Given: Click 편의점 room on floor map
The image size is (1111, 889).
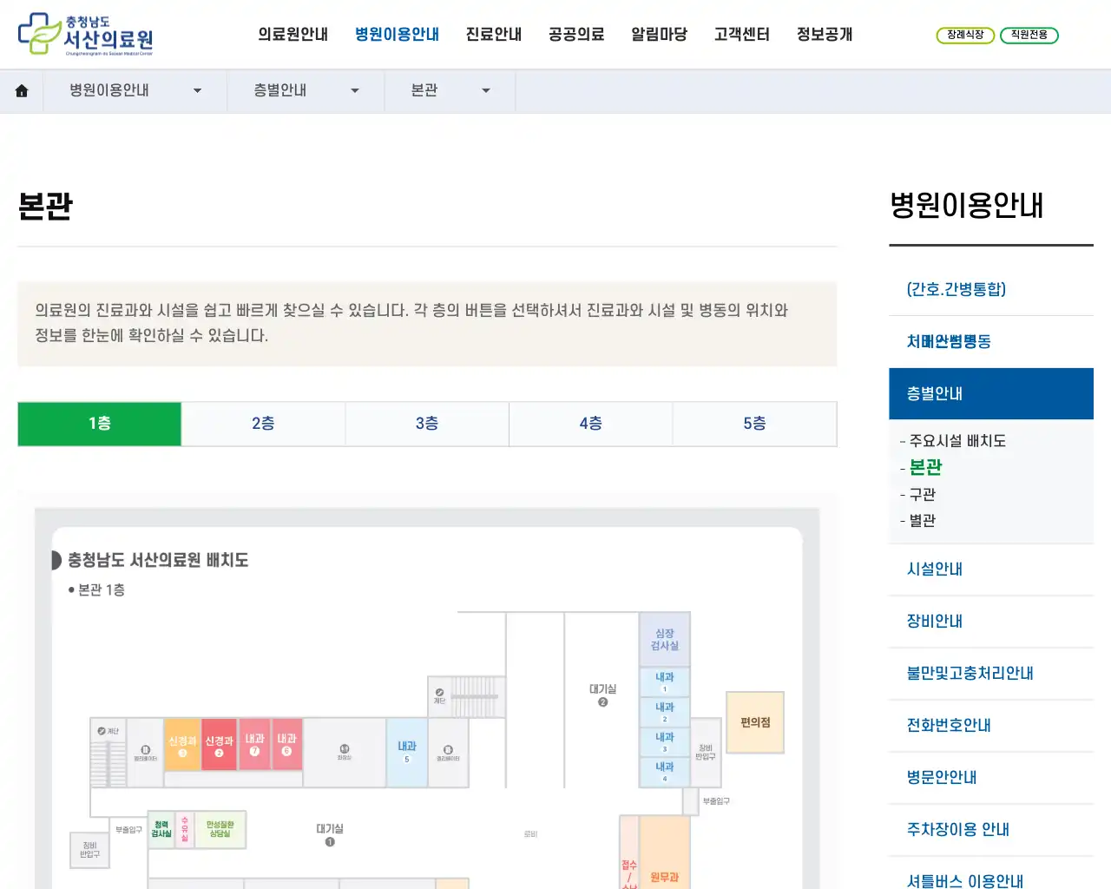Looking at the screenshot, I should pos(755,722).
